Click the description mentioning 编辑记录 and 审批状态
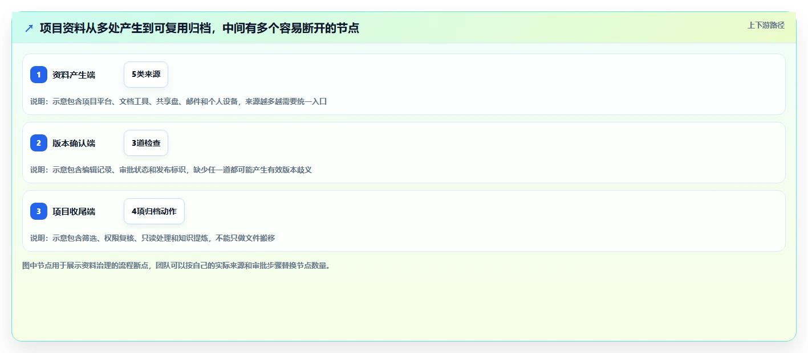 (x=171, y=170)
